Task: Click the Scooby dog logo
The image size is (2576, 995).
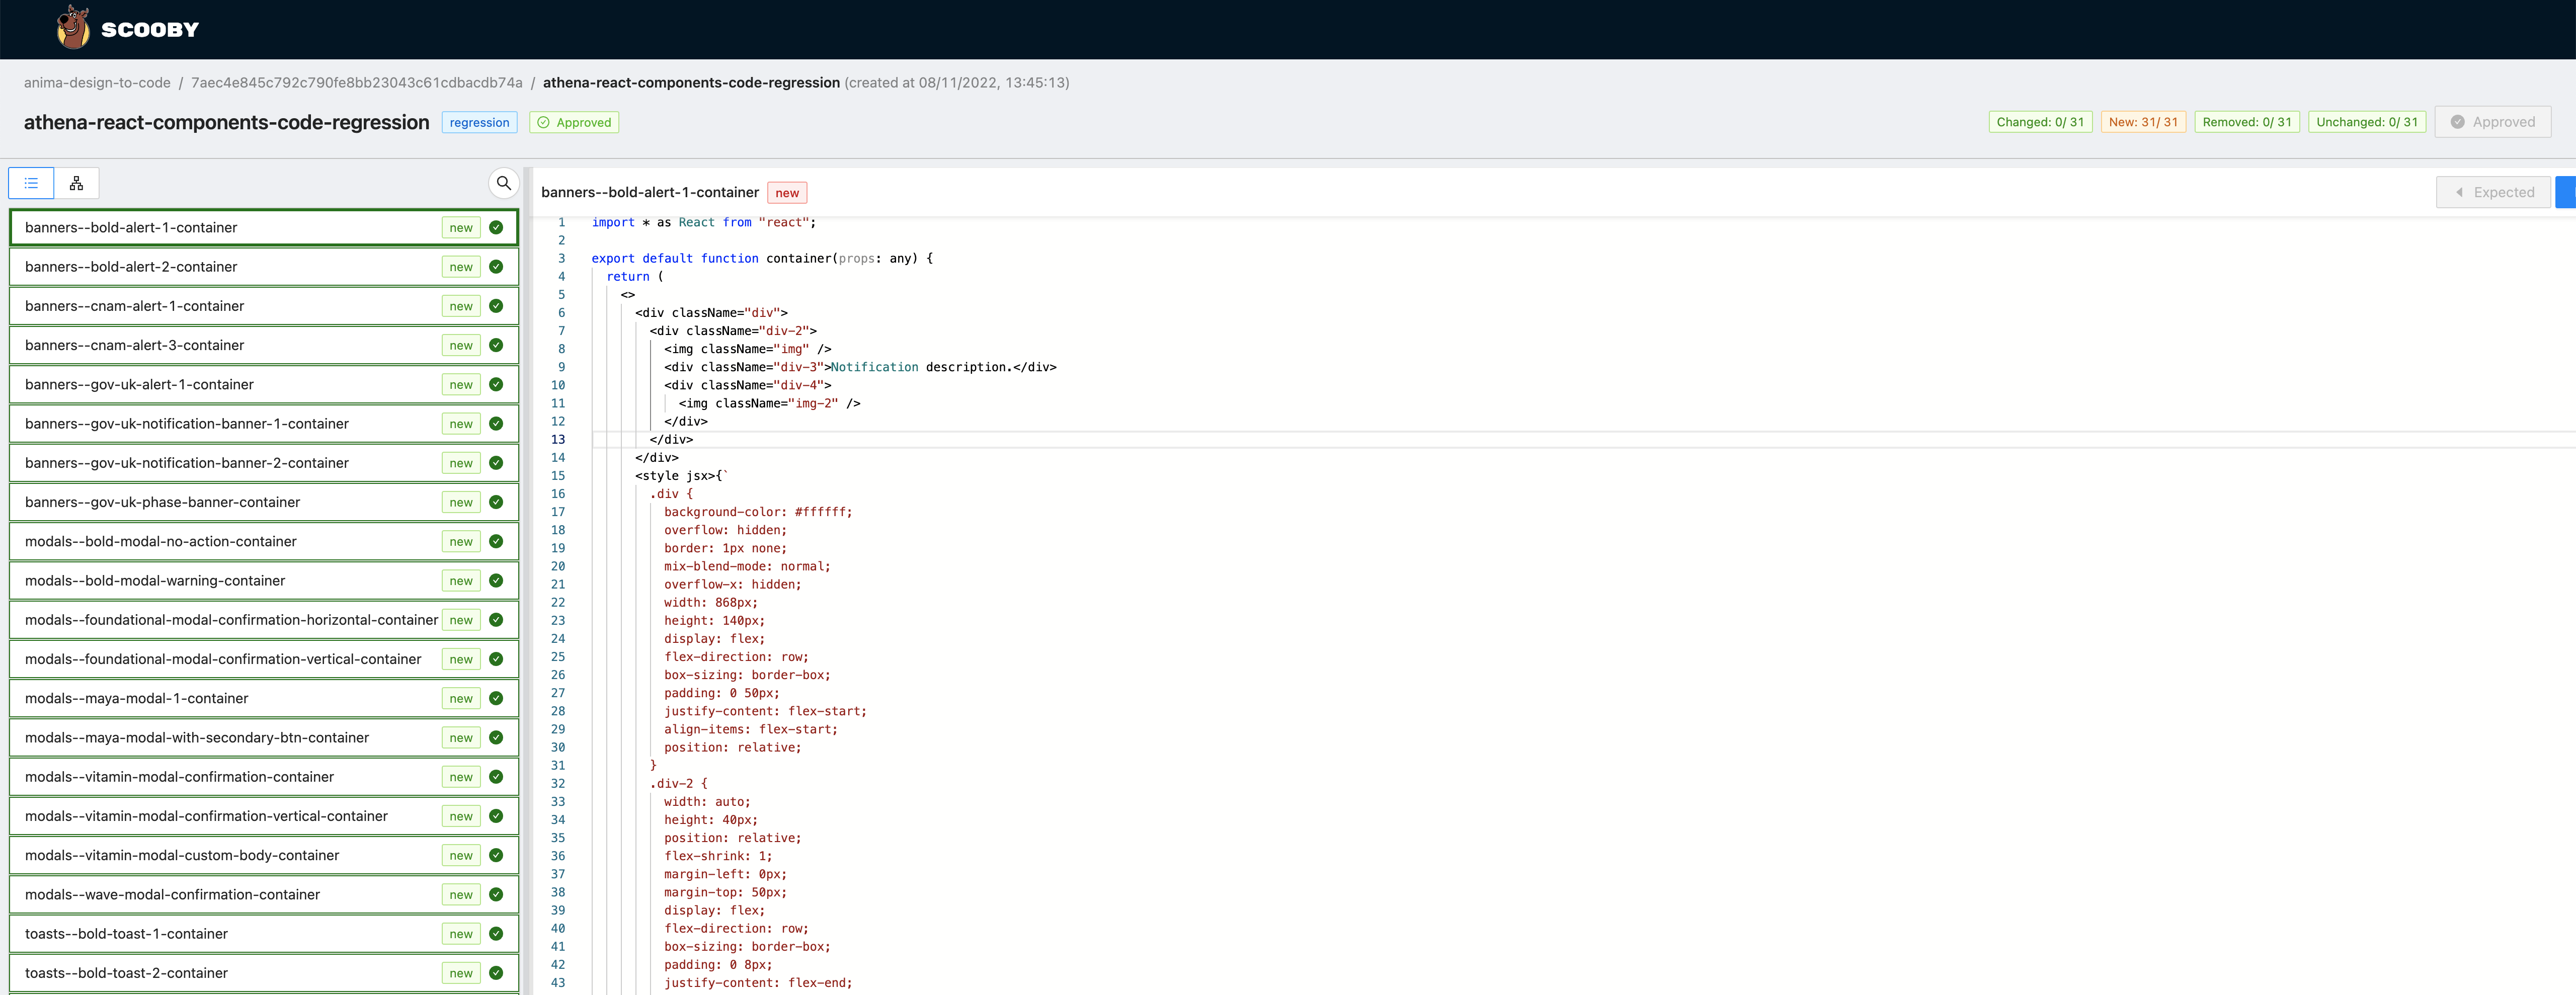Action: (x=74, y=28)
